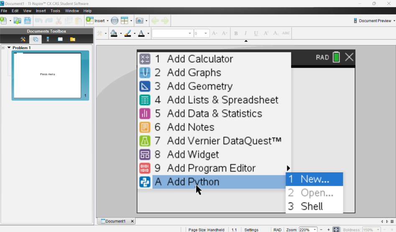Select Shell in the Python submenu
The image size is (396, 232).
point(314,206)
